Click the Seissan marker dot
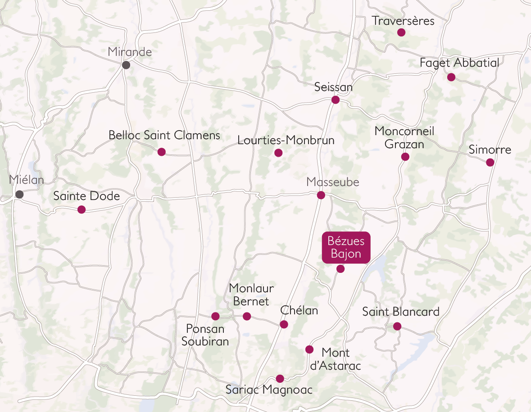Image resolution: width=531 pixels, height=412 pixels. [336, 100]
